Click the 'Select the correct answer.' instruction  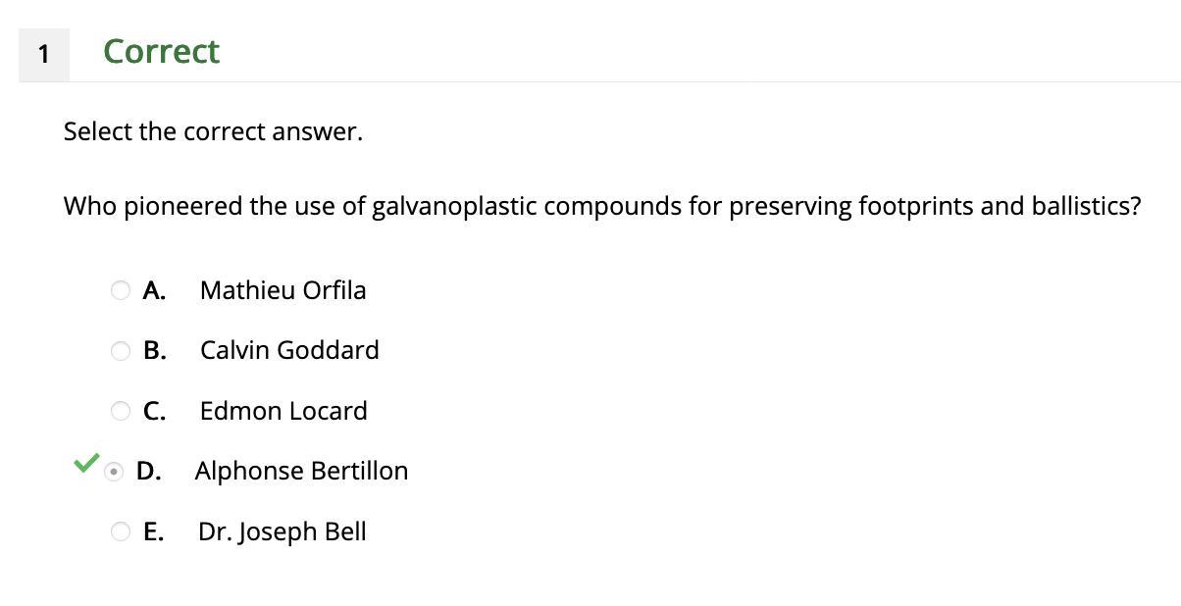(x=213, y=131)
